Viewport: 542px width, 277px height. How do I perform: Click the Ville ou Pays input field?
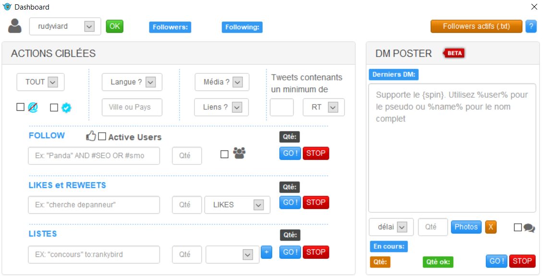pos(132,107)
